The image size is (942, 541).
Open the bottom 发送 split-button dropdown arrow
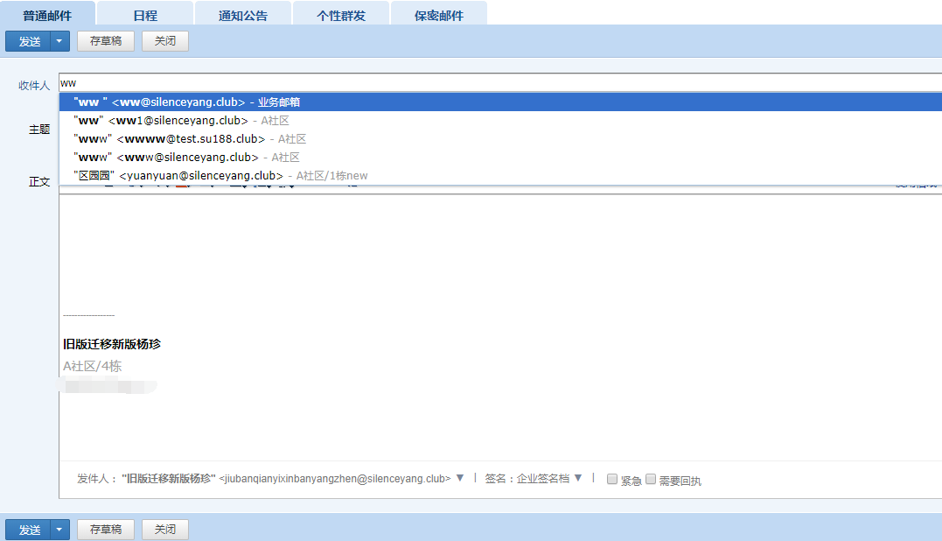tap(59, 530)
